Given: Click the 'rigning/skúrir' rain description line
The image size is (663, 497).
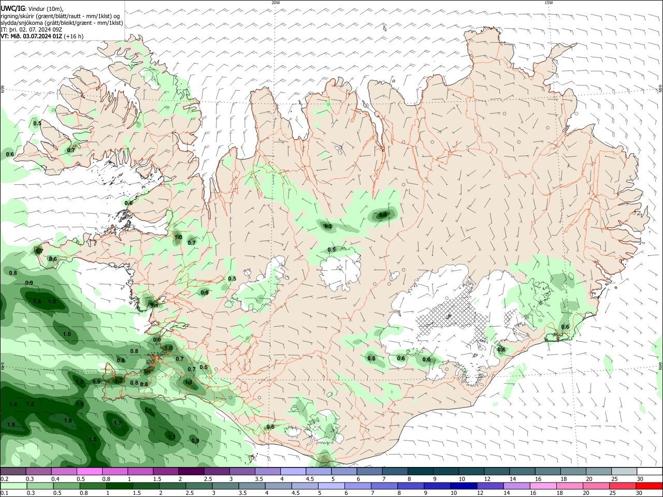Looking at the screenshot, I should pos(60,16).
